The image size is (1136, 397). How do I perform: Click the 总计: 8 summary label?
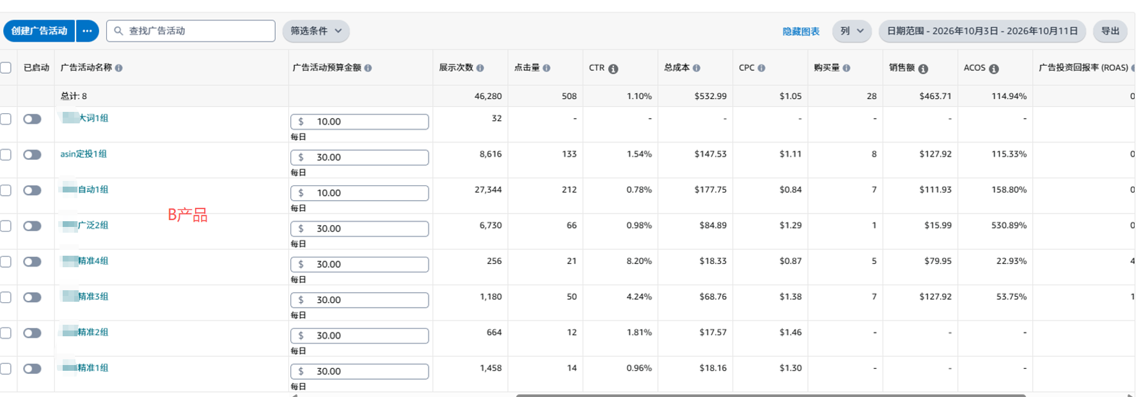pyautogui.click(x=74, y=97)
